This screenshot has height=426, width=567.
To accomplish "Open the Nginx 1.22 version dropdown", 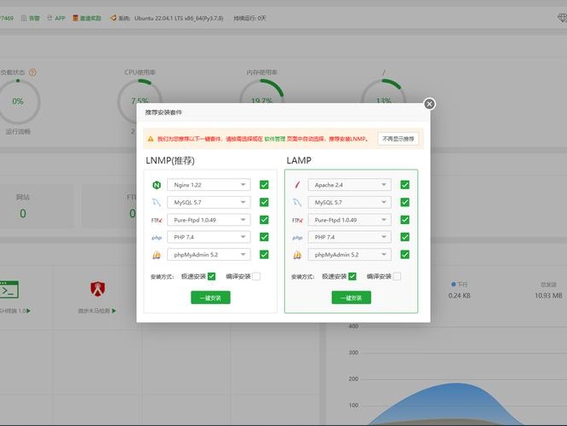I will tap(209, 185).
